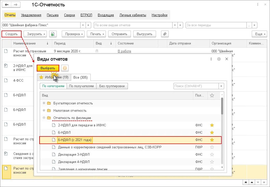Click the Поиск (Ctrl+Alt+F) search field

(196, 86)
